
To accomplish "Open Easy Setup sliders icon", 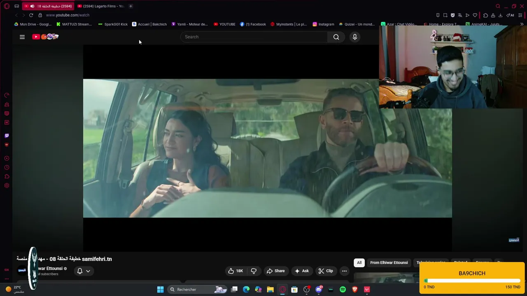I will point(520,15).
